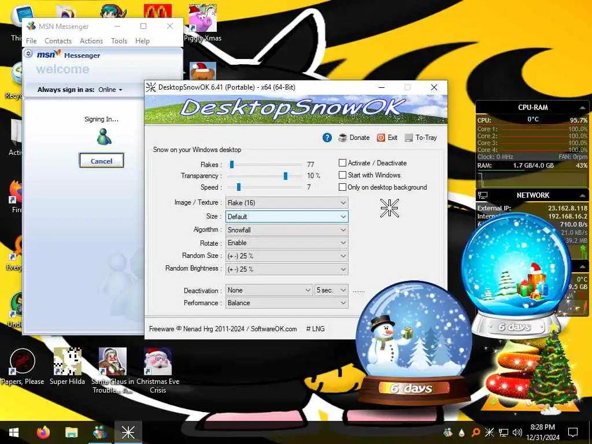Click the MSN buddy signing-in icon
The width and height of the screenshot is (592, 444).
pos(104,136)
